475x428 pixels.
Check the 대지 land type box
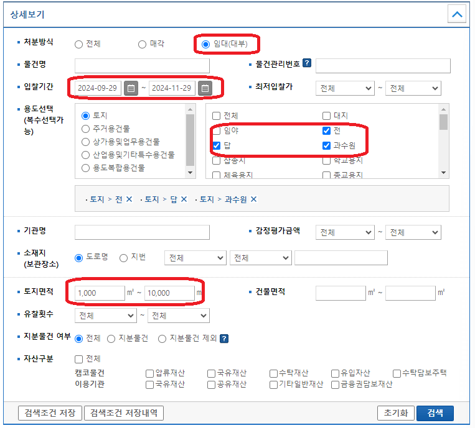tap(326, 116)
